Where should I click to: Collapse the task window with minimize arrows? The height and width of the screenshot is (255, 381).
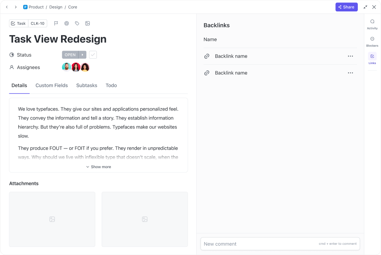pyautogui.click(x=365, y=7)
